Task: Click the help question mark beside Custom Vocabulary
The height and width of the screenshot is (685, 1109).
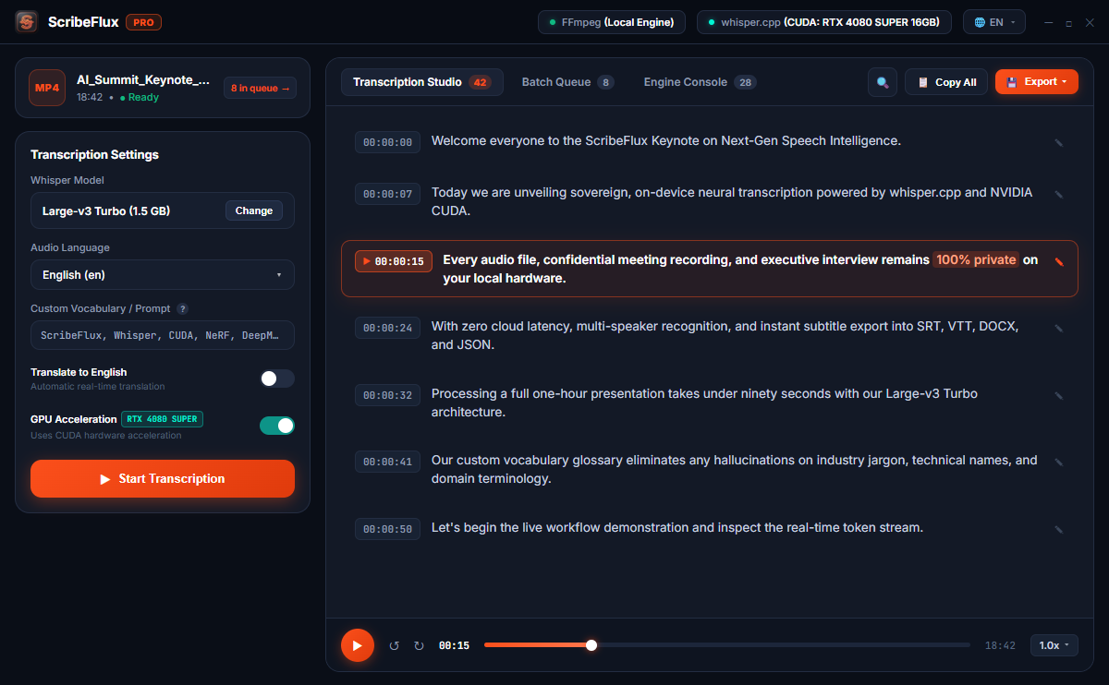Action: click(x=182, y=308)
